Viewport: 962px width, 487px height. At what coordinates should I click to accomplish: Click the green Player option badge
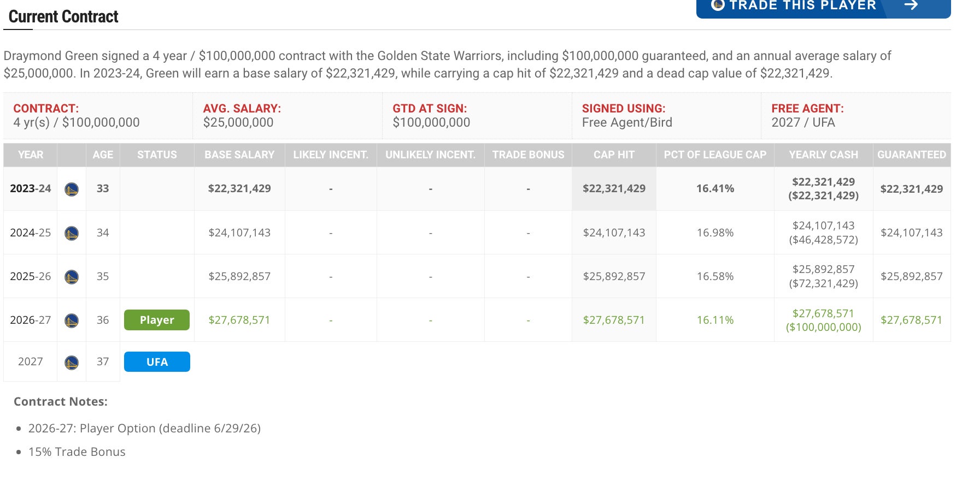[x=157, y=320]
